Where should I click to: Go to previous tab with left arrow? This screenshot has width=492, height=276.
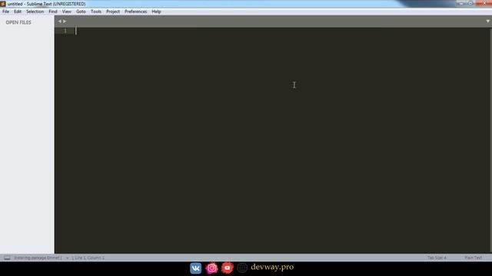60,21
